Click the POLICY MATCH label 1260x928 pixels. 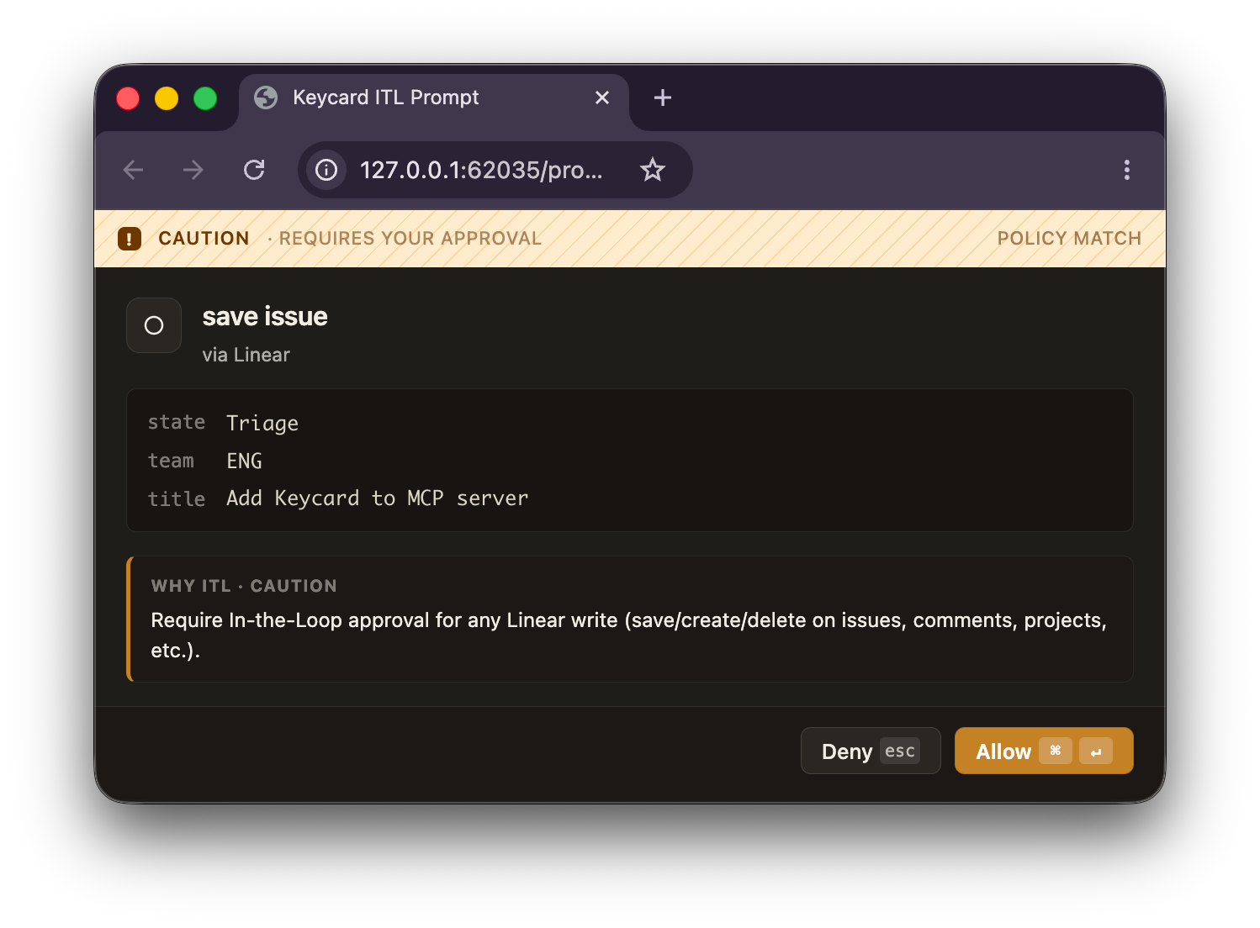(x=1069, y=239)
